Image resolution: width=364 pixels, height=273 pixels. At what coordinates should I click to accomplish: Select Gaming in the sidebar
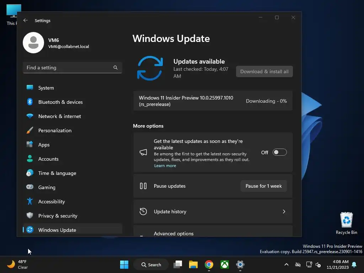tap(73, 187)
